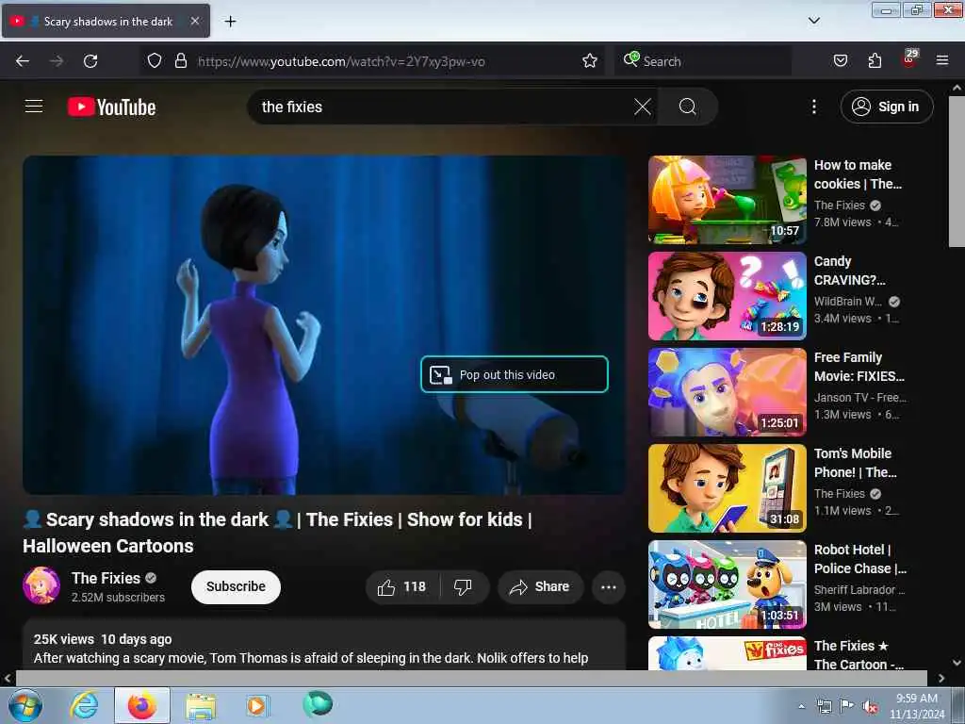Viewport: 965px width, 724px height.
Task: Open 'How to make cookies' video thumbnail
Action: 728,200
